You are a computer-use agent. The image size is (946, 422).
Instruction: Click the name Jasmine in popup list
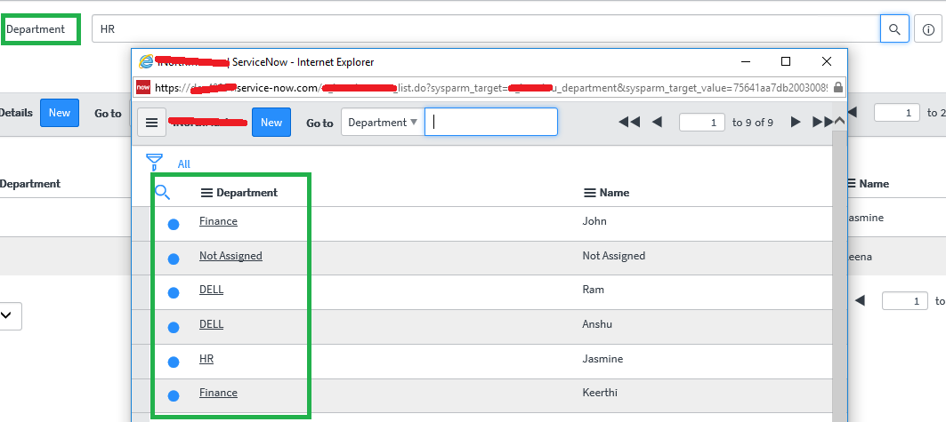click(602, 359)
